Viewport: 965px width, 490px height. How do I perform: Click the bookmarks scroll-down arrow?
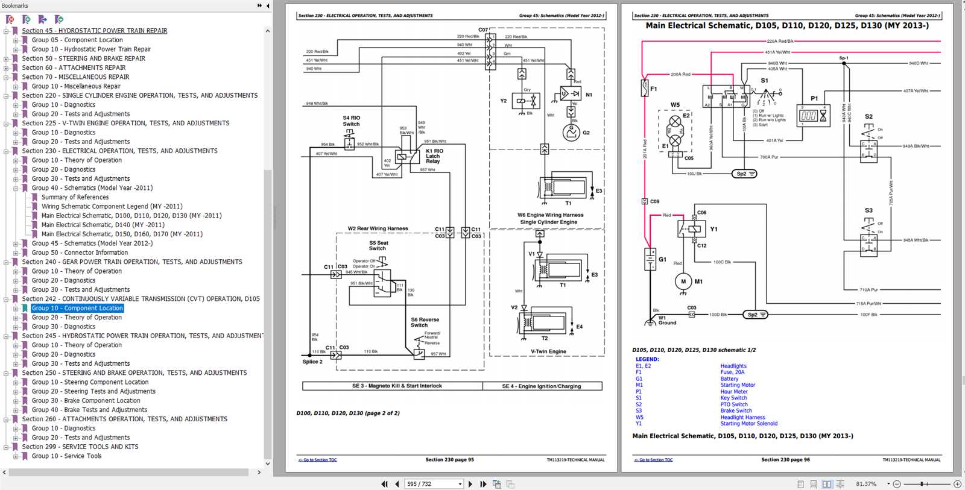[268, 463]
